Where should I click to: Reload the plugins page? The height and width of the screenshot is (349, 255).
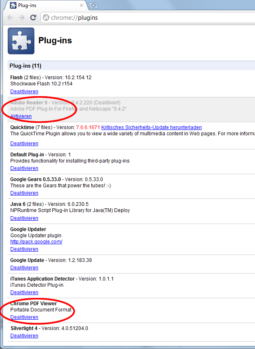tap(33, 18)
